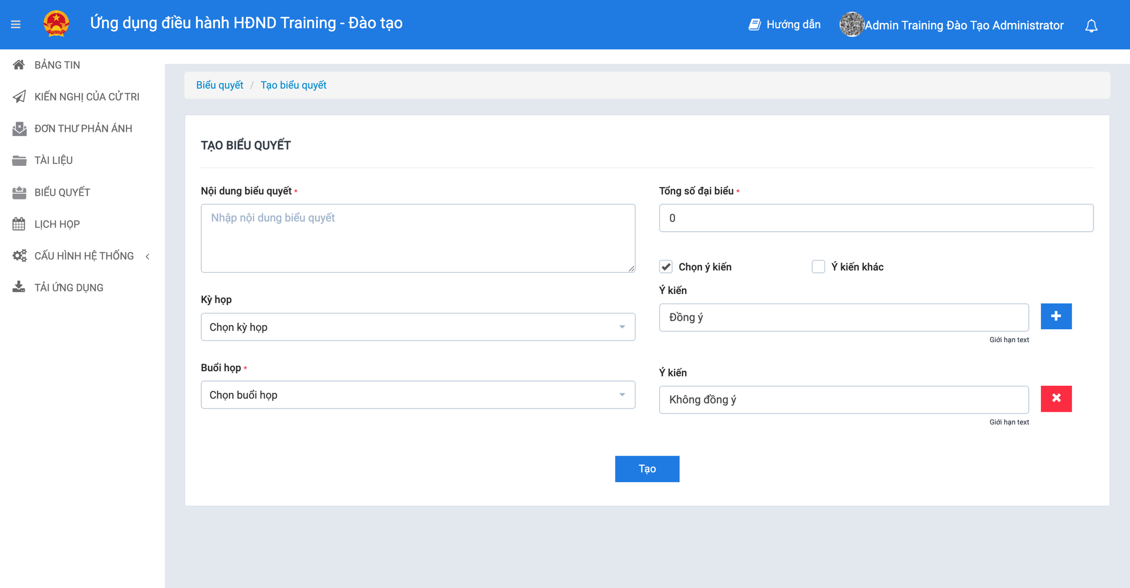
Task: Click the download icon for Tải Ứng Dụng
Action: coord(19,287)
